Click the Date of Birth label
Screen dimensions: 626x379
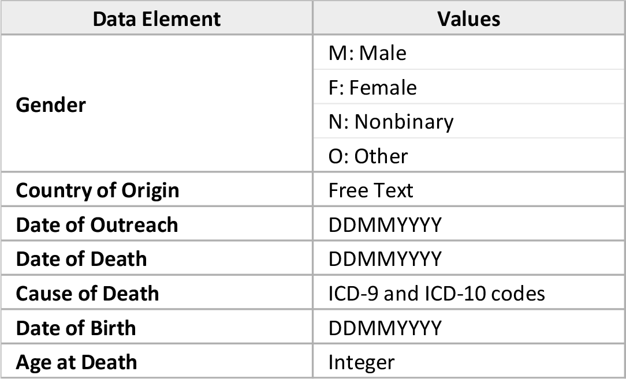coord(76,328)
